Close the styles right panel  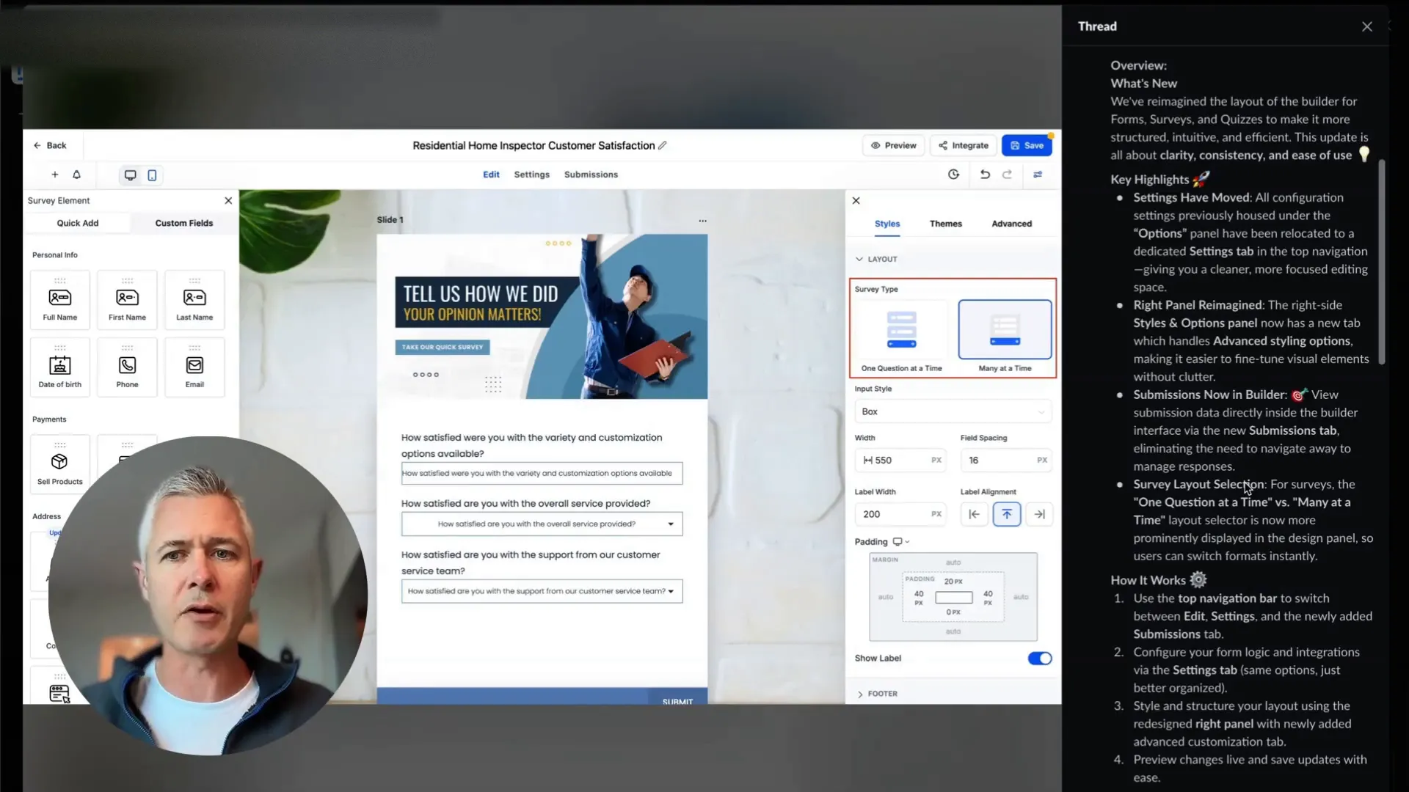856,200
